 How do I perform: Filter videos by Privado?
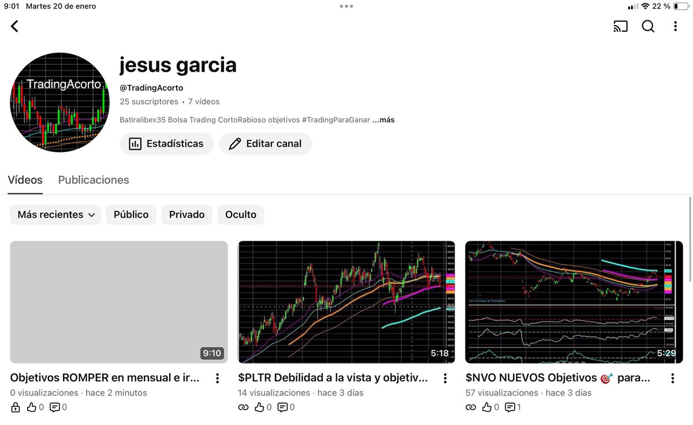(x=187, y=215)
